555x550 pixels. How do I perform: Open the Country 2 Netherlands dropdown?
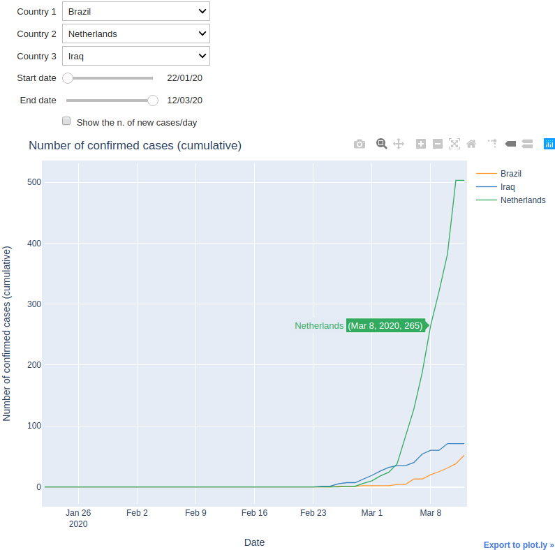point(136,34)
